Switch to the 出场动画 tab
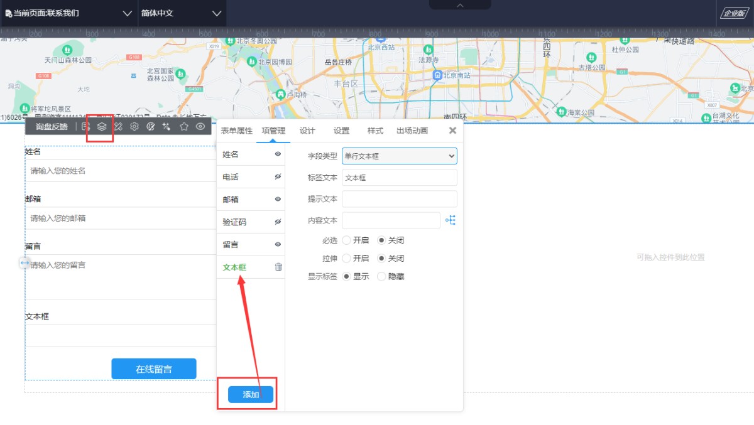 (412, 131)
